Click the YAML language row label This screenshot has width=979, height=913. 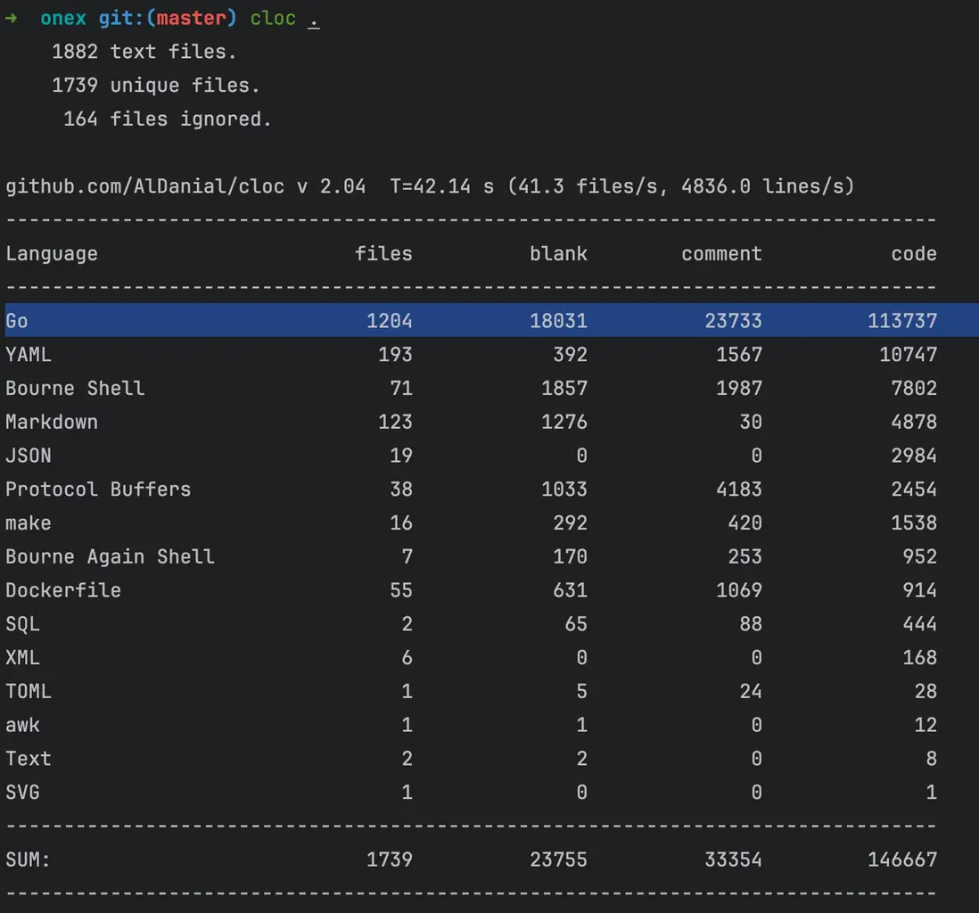29,355
